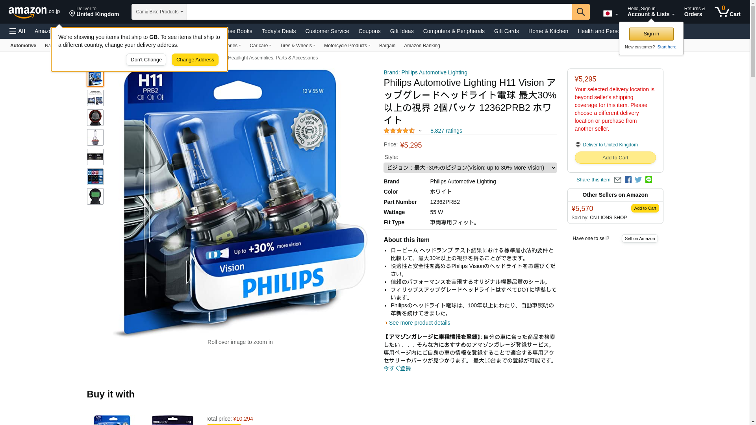Click the yellow Sign in button

[651, 34]
